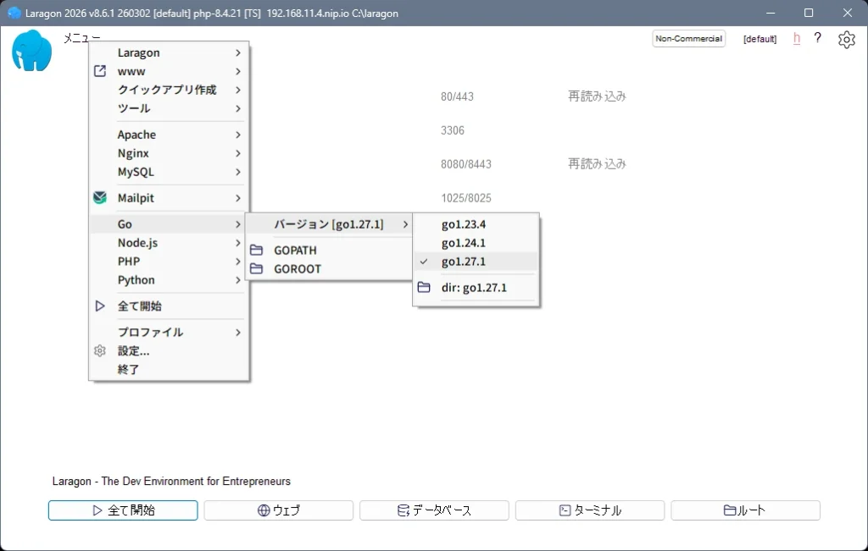Click the [default] profile label
The width and height of the screenshot is (868, 551).
759,39
